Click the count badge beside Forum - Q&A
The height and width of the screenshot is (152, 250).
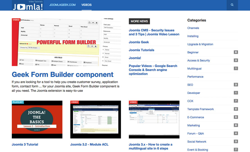pos(236,133)
